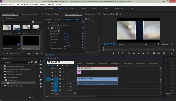The width and height of the screenshot is (176, 101).
Task: Mute audio track A1
Action: pyautogui.click(x=64, y=83)
